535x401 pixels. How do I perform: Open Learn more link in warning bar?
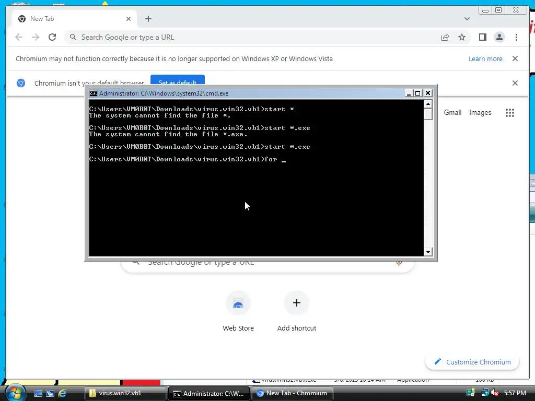coord(485,58)
